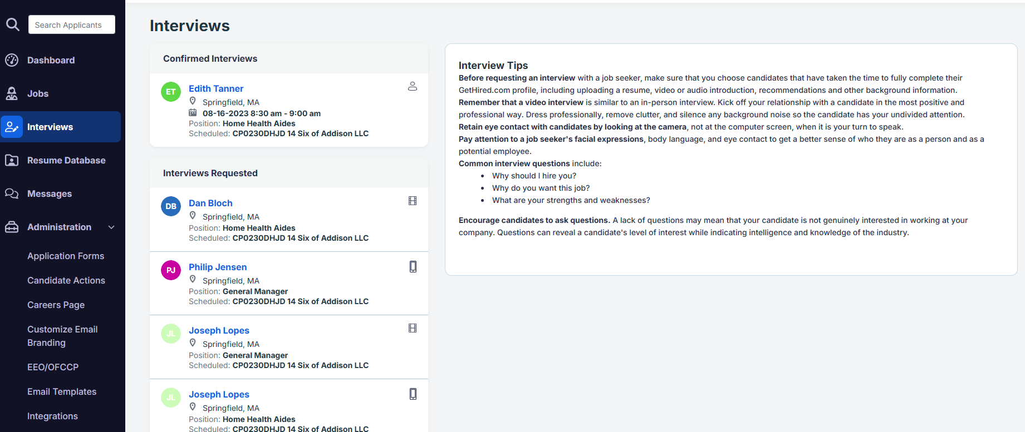Click the Confirmed Interviews heading
This screenshot has height=432, width=1025.
(210, 58)
